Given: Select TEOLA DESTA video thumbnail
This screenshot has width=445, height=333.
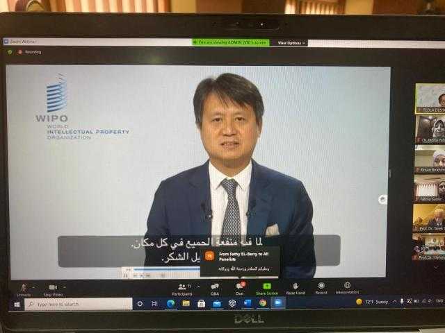Looking at the screenshot, I should tap(430, 99).
